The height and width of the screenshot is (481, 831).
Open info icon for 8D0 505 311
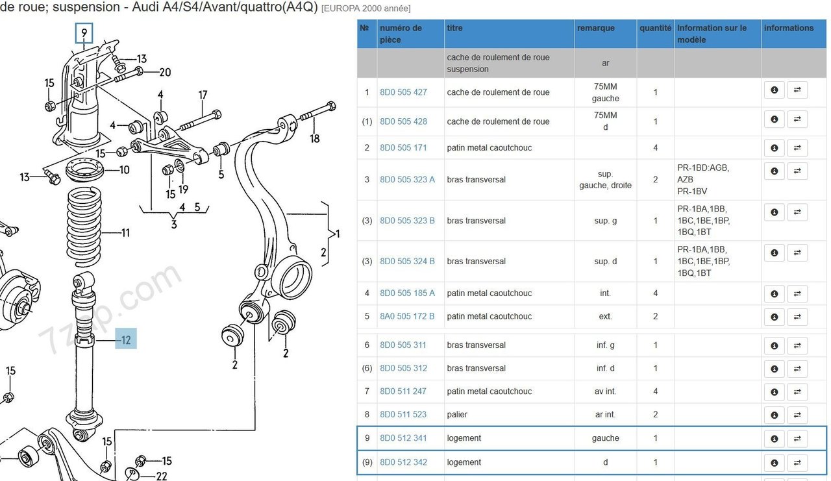click(x=774, y=345)
